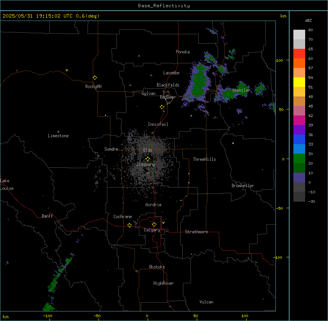
Task: Click the HighRiver label
Action: pyautogui.click(x=164, y=283)
